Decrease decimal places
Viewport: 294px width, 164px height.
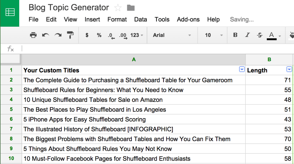pos(111,35)
